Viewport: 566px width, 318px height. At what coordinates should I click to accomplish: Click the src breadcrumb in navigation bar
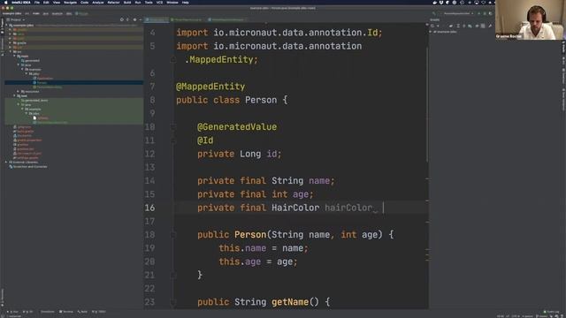click(27, 13)
